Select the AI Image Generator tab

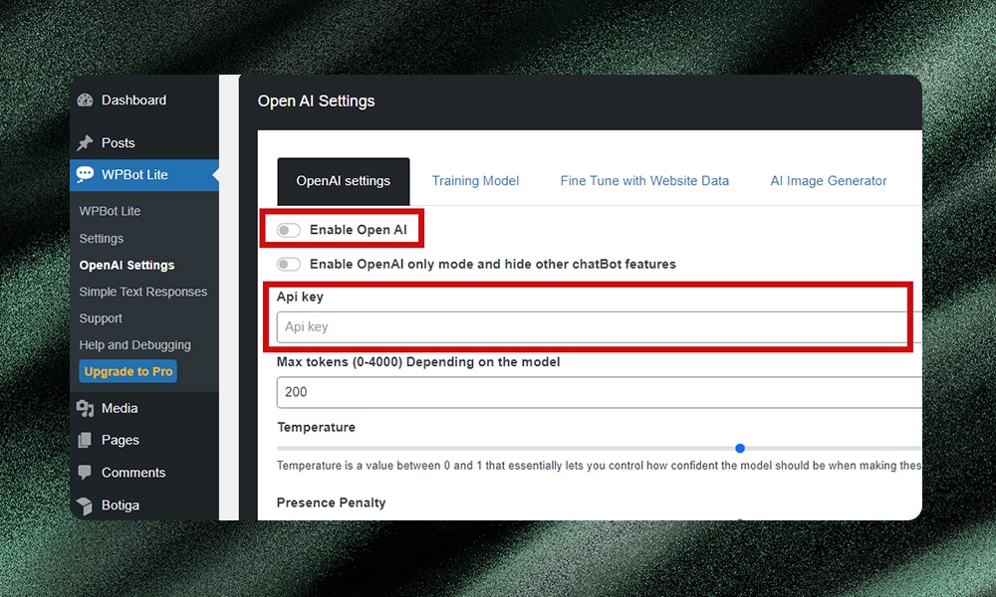[828, 181]
